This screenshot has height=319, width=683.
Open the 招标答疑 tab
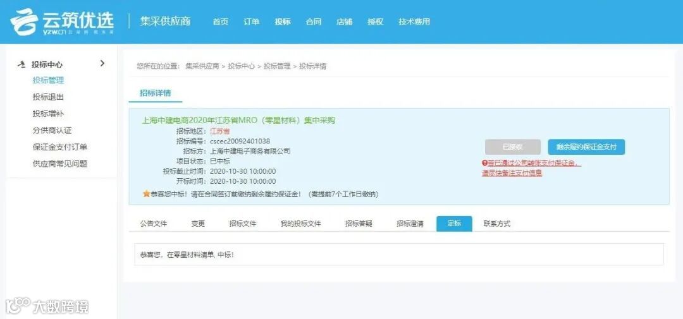coord(359,224)
